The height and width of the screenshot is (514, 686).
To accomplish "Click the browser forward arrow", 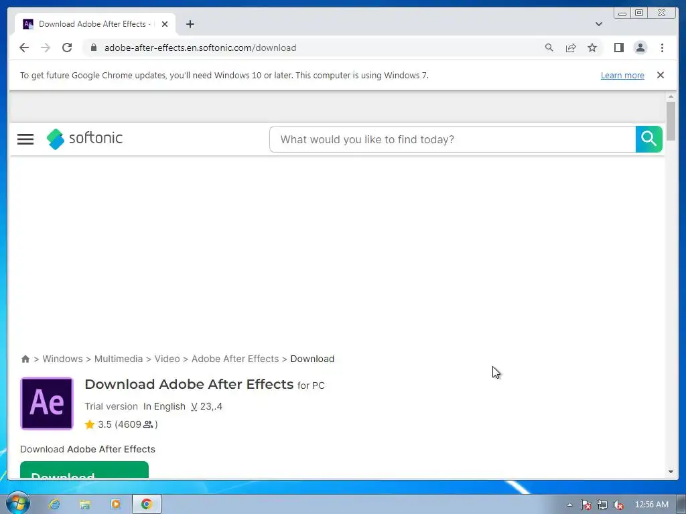I will pyautogui.click(x=46, y=48).
